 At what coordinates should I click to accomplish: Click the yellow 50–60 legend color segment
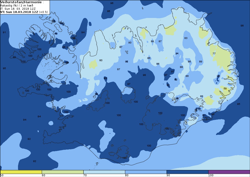[x=21, y=172]
